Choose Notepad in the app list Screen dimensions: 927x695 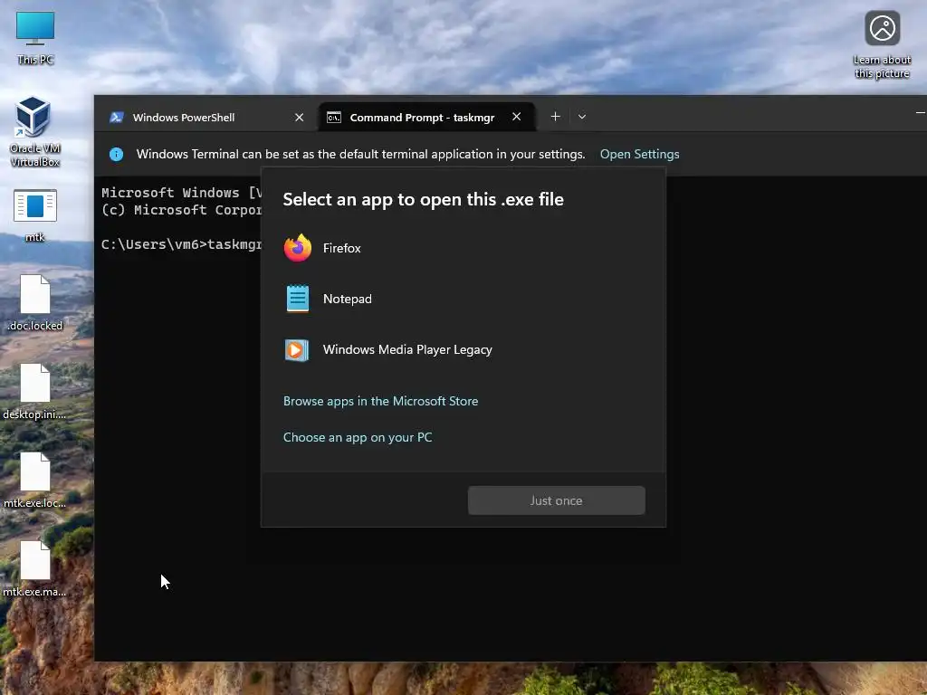(463, 299)
